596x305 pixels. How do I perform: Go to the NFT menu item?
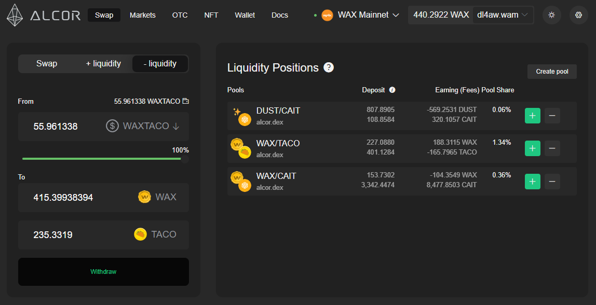pyautogui.click(x=211, y=15)
